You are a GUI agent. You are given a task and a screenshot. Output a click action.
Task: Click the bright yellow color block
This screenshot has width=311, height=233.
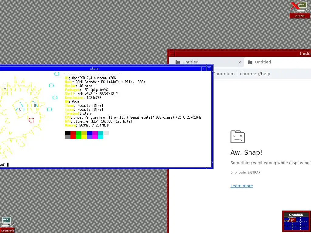point(84,137)
